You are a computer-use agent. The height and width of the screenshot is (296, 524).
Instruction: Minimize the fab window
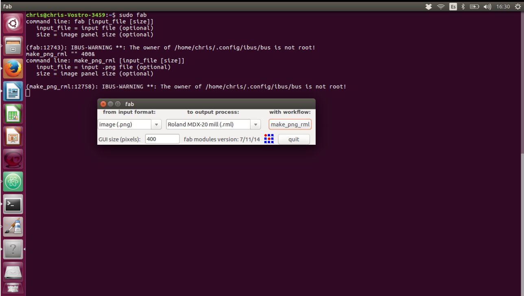pyautogui.click(x=110, y=104)
